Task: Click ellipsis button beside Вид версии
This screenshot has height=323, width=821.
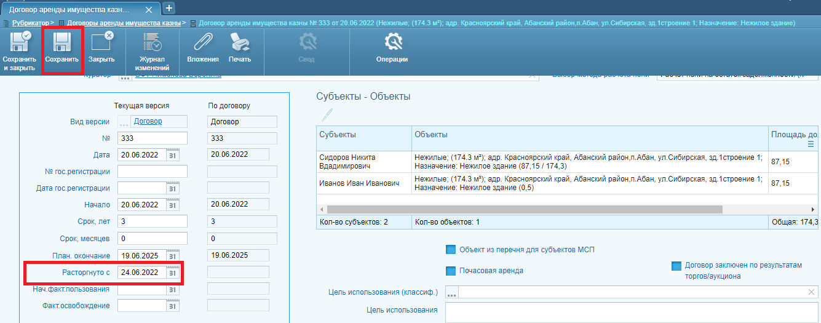Action: 125,122
